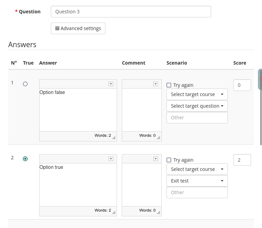
Task: Click resize handle of answer 1 editor
Action: pyautogui.click(x=114, y=137)
